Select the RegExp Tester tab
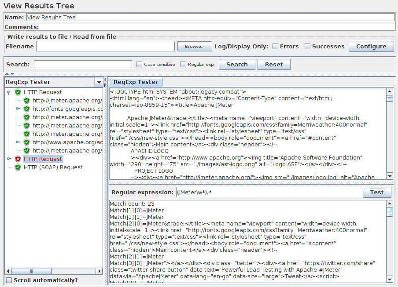The image size is (398, 287). tap(136, 82)
